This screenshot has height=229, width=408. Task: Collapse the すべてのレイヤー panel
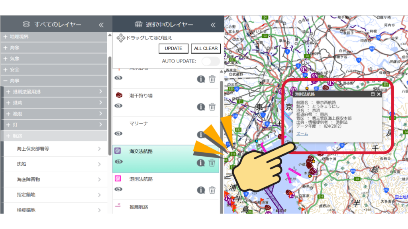101,25
